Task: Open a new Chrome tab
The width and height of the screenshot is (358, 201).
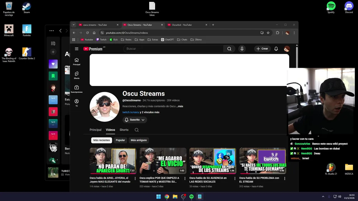Action: tap(213, 25)
